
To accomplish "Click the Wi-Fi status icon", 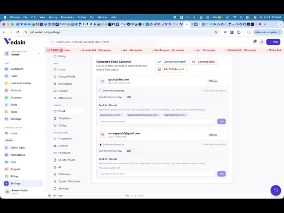I will [235, 17].
